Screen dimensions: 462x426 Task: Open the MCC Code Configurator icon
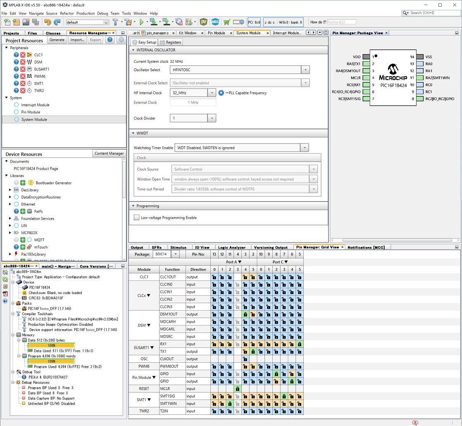[215, 22]
